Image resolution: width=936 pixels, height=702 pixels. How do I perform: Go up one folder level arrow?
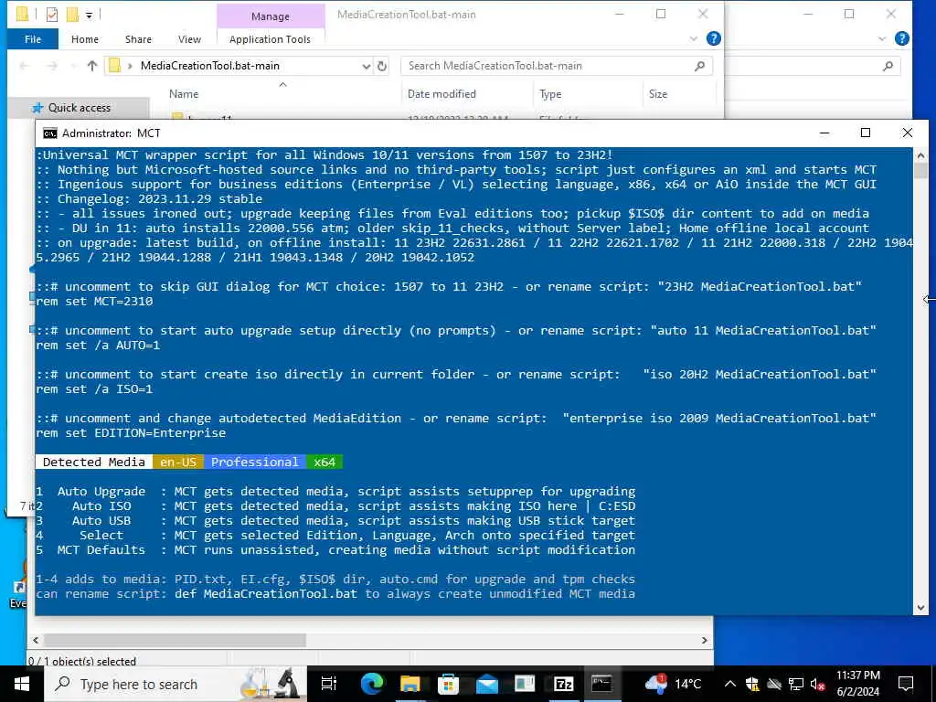92,66
